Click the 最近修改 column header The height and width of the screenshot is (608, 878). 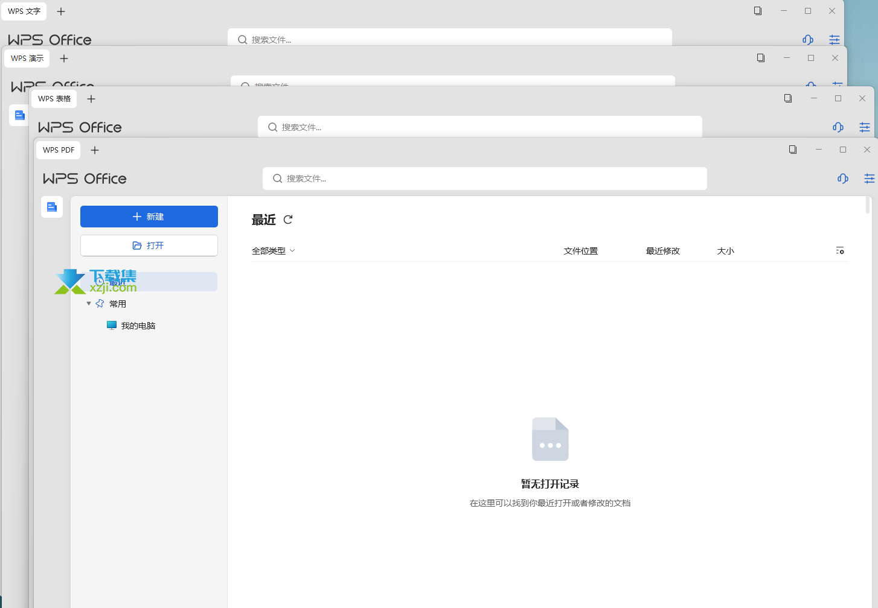click(x=663, y=251)
